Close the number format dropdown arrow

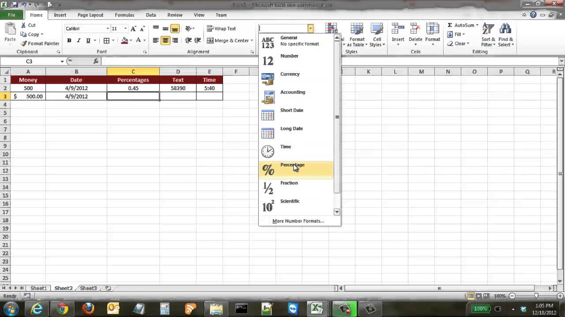pos(310,29)
